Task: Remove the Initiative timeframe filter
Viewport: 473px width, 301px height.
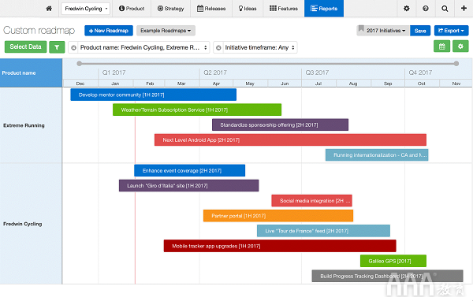Action: point(218,47)
